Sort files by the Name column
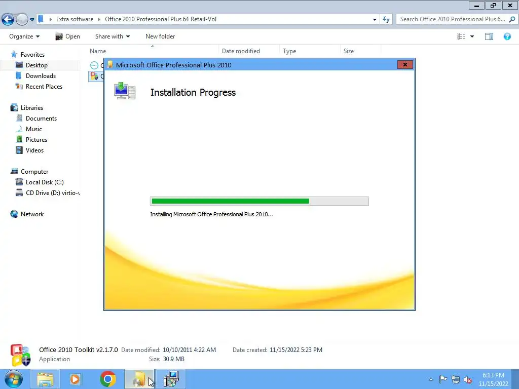The height and width of the screenshot is (389, 519). [98, 51]
